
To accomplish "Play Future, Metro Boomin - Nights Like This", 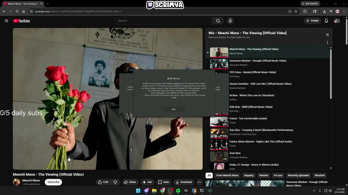I will (268, 145).
